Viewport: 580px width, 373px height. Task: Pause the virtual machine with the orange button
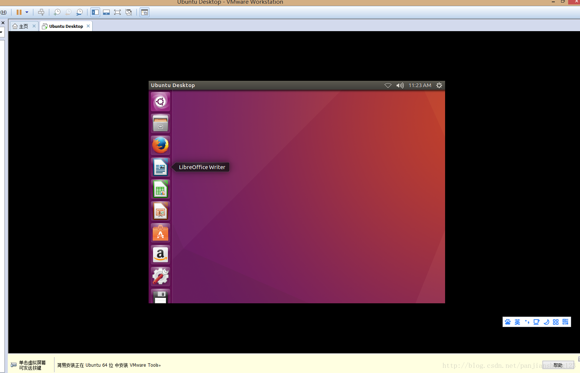click(19, 12)
